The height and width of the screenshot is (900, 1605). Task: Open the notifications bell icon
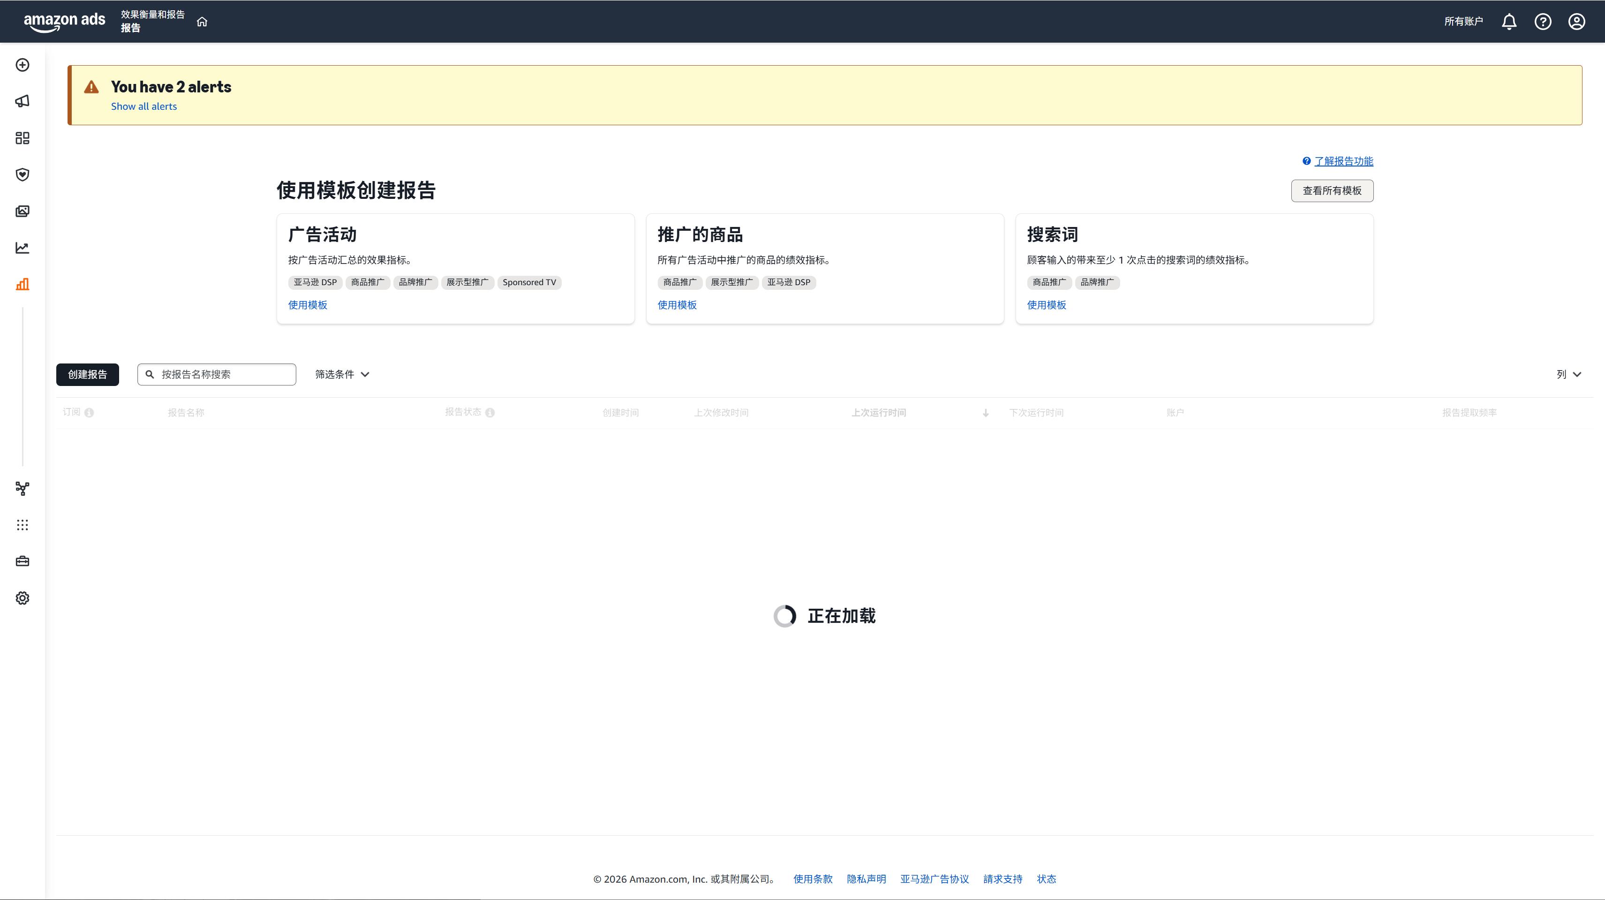pyautogui.click(x=1509, y=22)
